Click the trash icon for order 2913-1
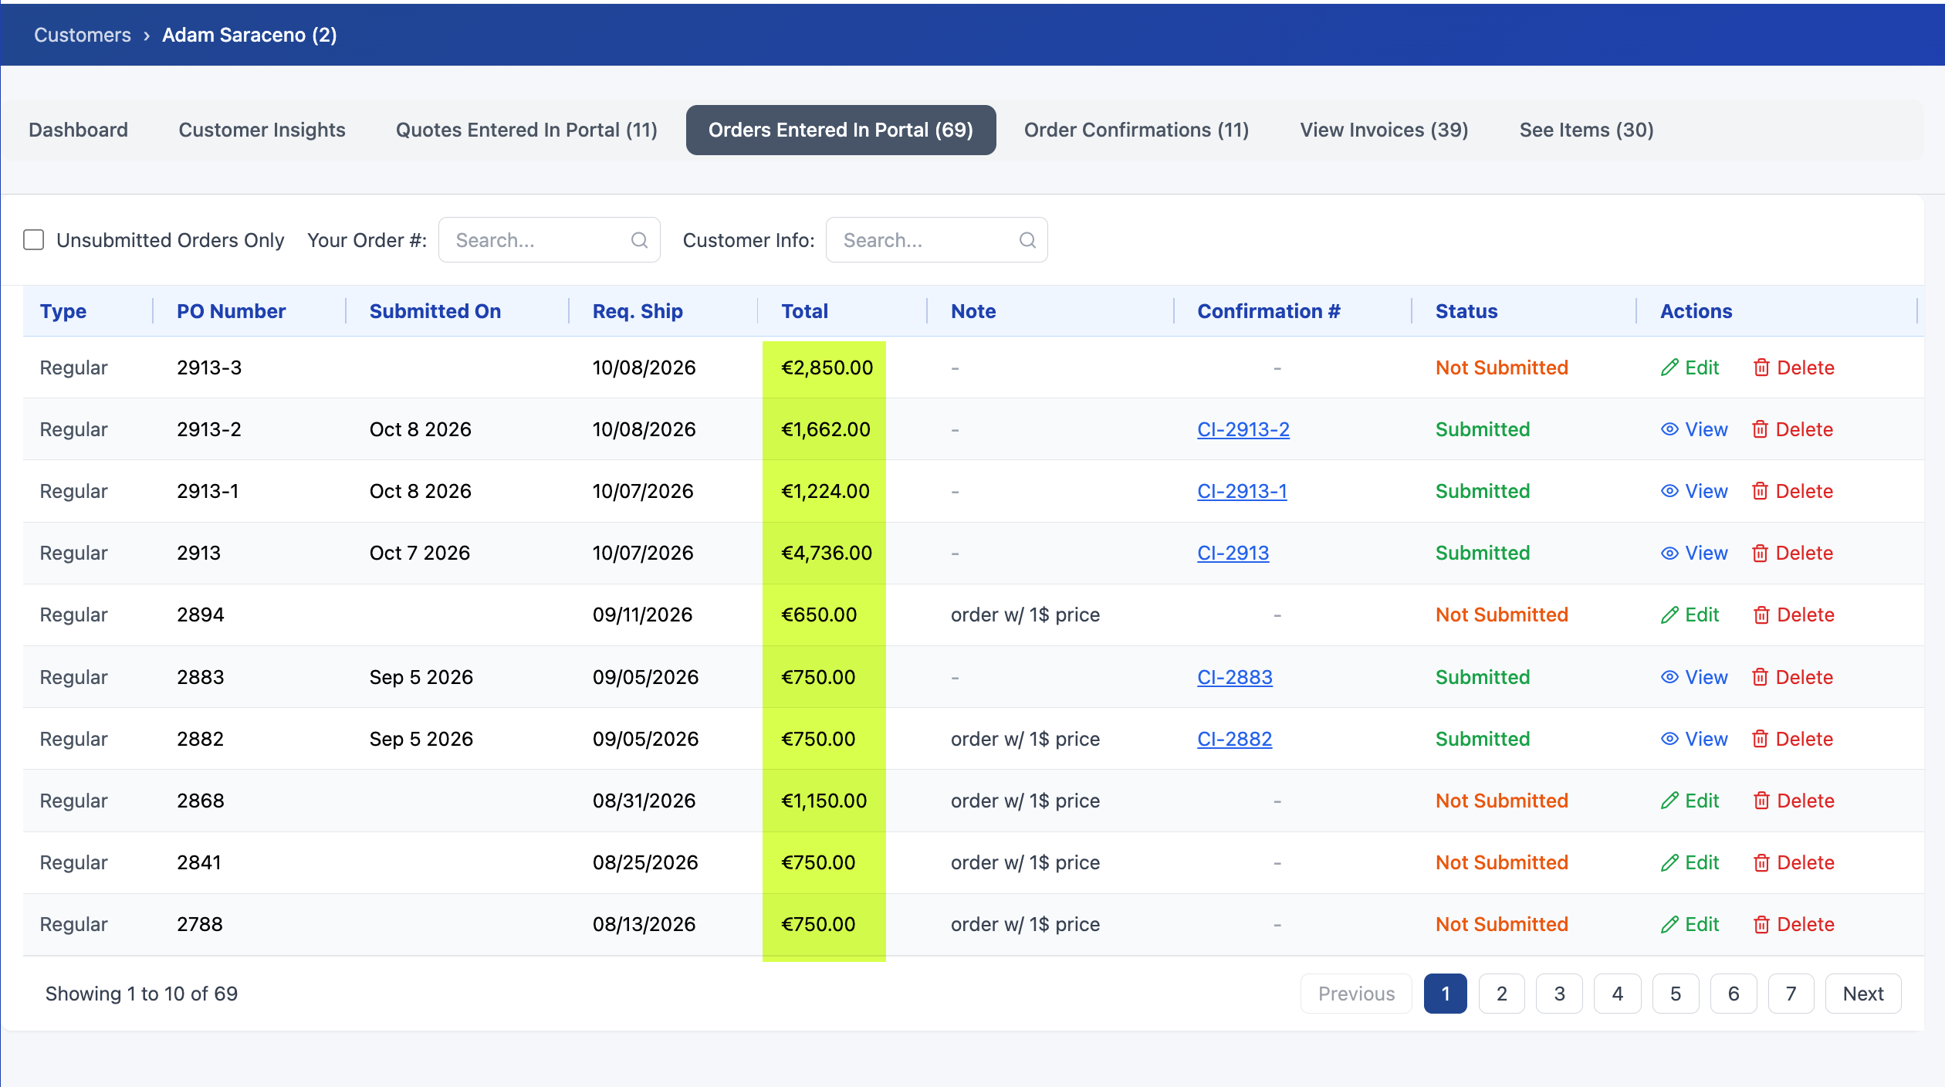 coord(1760,491)
